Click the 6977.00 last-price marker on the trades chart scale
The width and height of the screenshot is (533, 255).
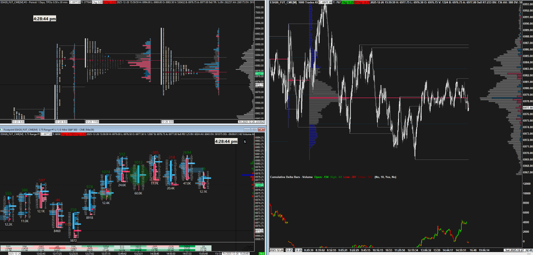[x=528, y=107]
